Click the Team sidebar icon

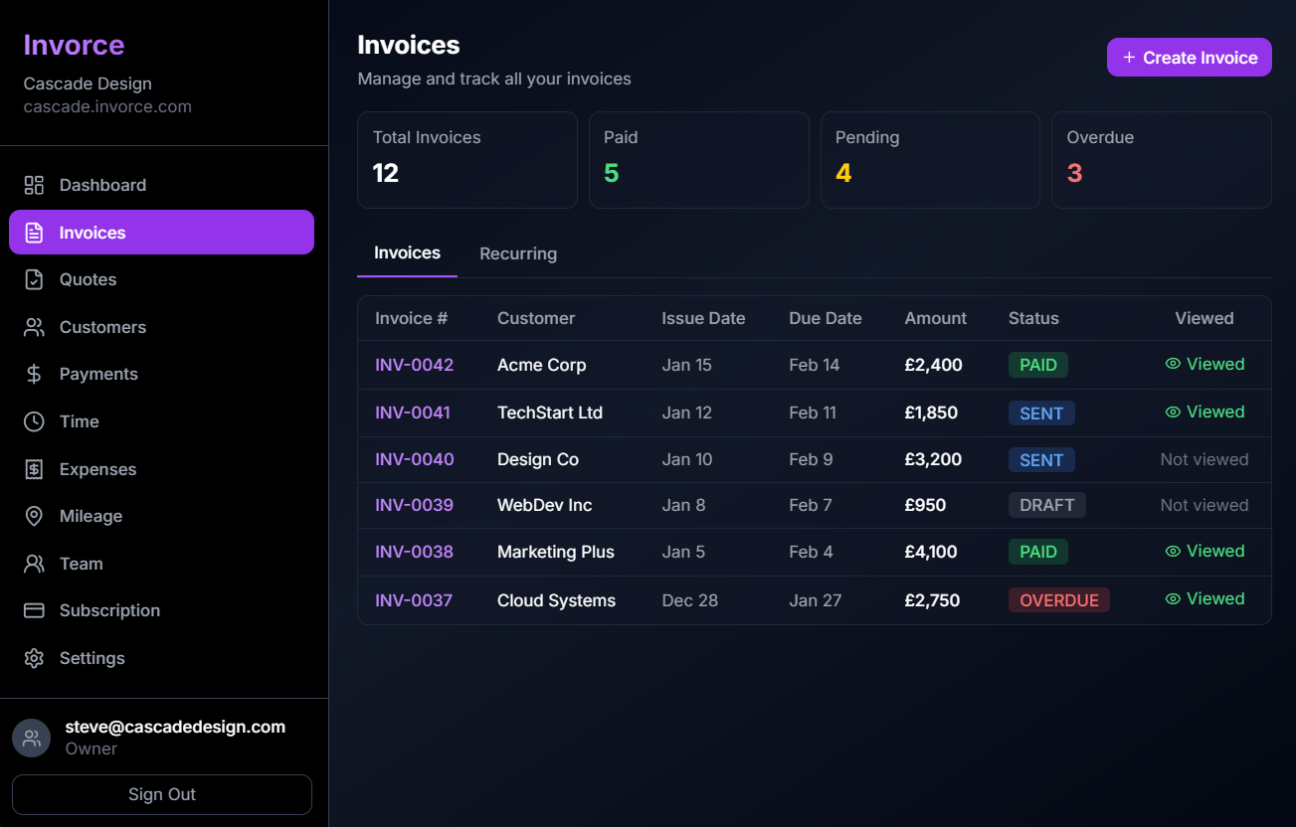tap(33, 564)
